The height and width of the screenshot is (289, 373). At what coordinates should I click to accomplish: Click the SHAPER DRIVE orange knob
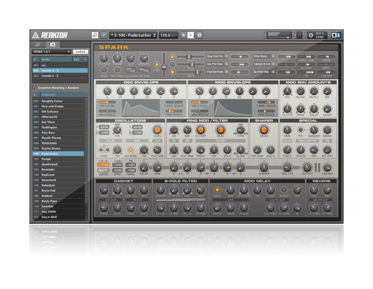[x=264, y=130]
